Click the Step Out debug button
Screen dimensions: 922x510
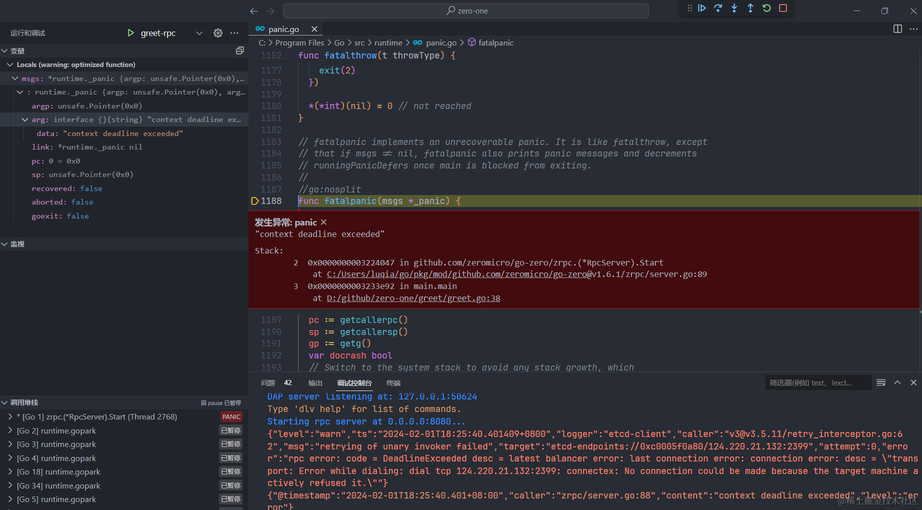[750, 8]
